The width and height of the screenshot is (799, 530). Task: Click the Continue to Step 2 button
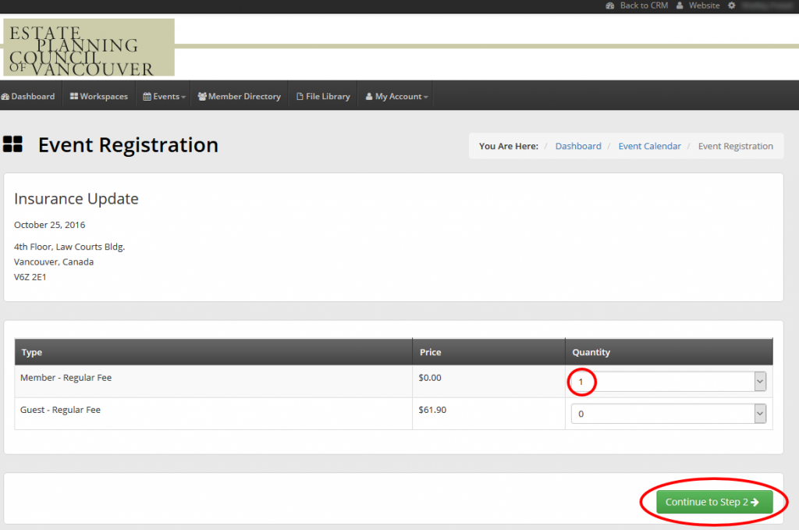[x=715, y=502]
